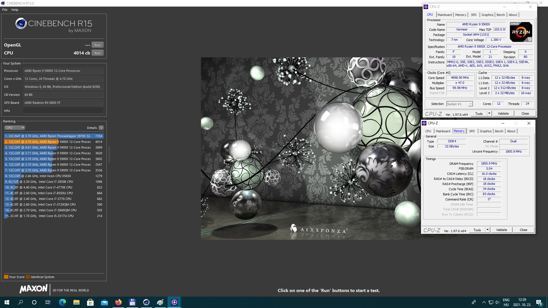Open People icon in system tray
The image size is (548, 308).
click(x=474, y=302)
